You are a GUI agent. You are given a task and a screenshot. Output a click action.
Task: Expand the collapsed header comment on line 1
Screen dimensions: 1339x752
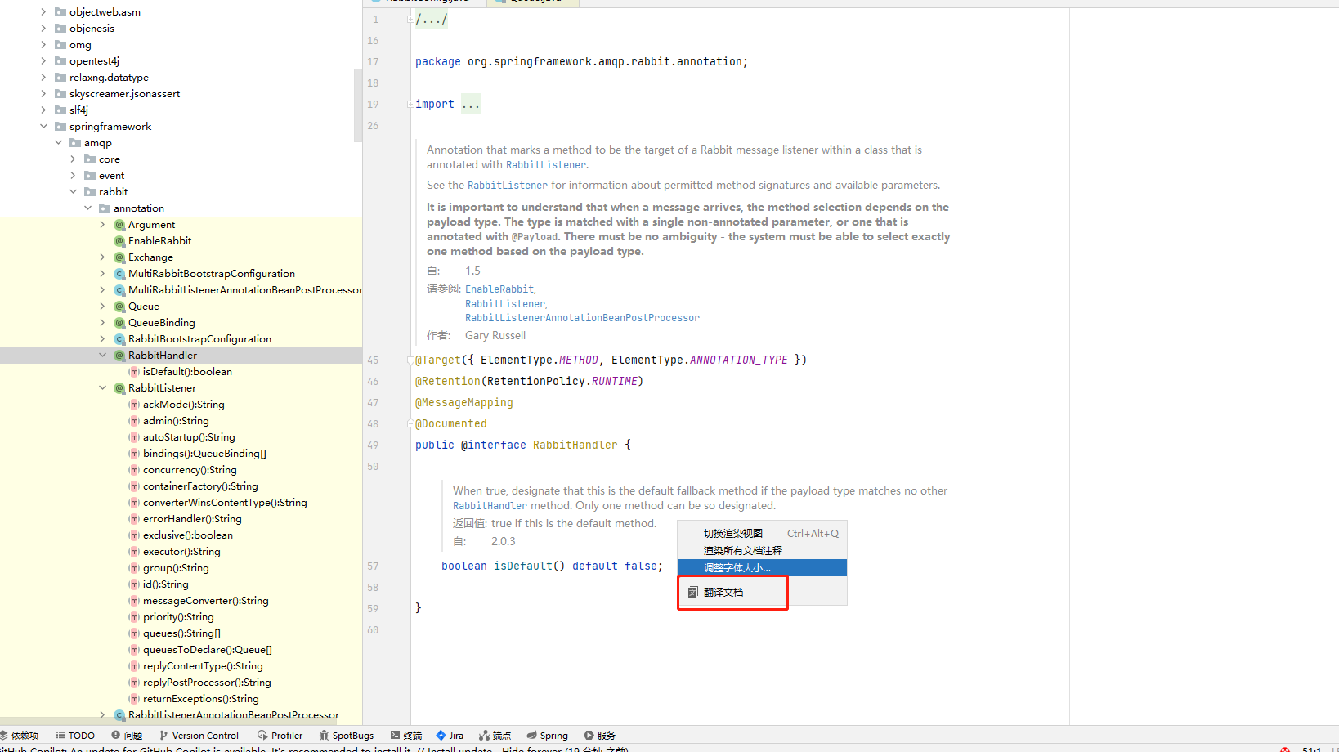click(410, 19)
